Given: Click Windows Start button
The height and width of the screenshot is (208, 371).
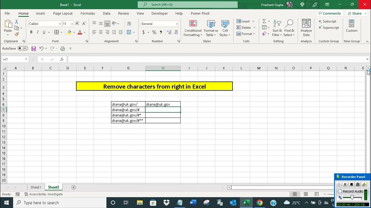Looking at the screenshot, I should [6, 203].
